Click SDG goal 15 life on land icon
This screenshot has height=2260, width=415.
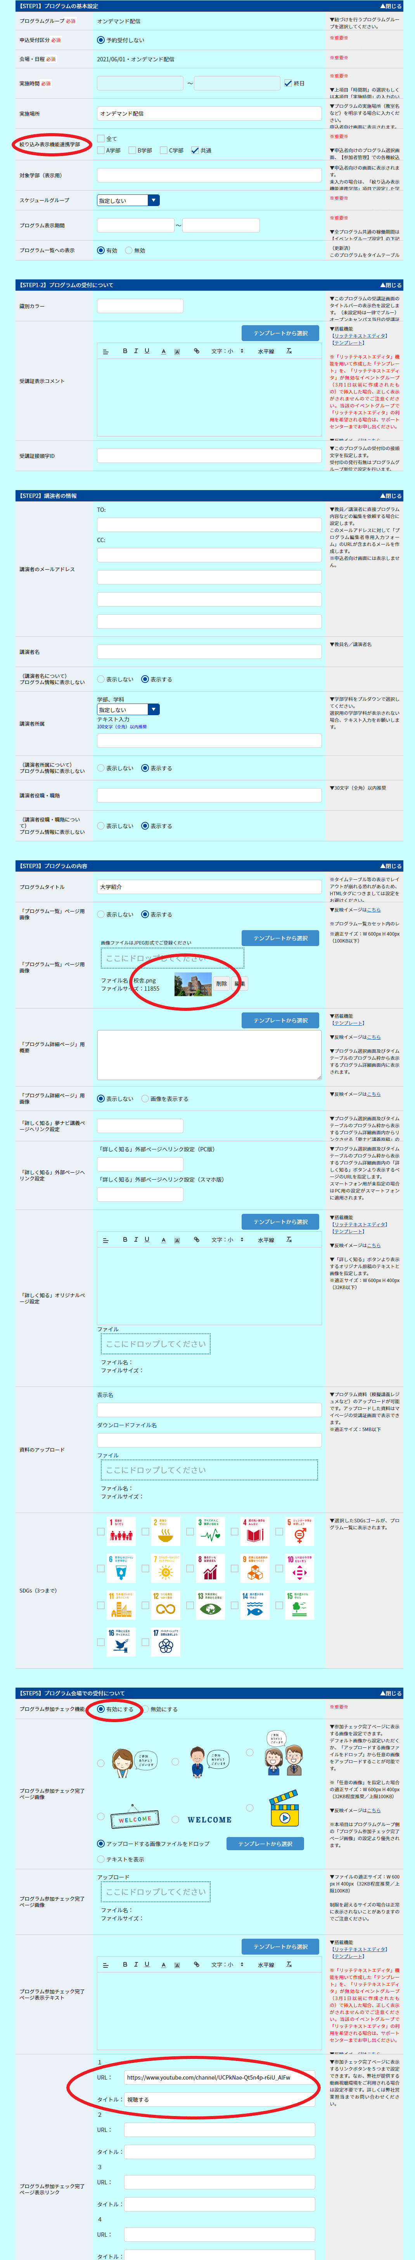pyautogui.click(x=300, y=1605)
